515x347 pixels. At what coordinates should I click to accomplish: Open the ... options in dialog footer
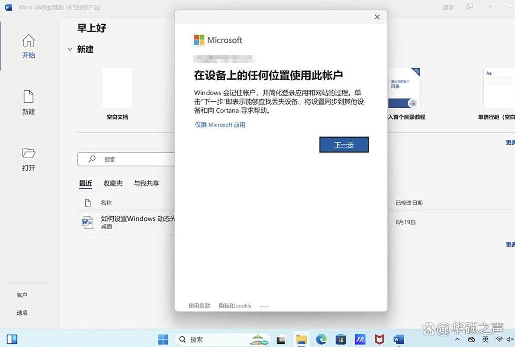[x=264, y=306]
